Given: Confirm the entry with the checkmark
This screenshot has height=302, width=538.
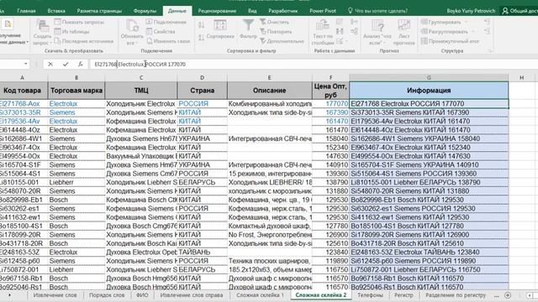Looking at the screenshot, I should [x=66, y=64].
